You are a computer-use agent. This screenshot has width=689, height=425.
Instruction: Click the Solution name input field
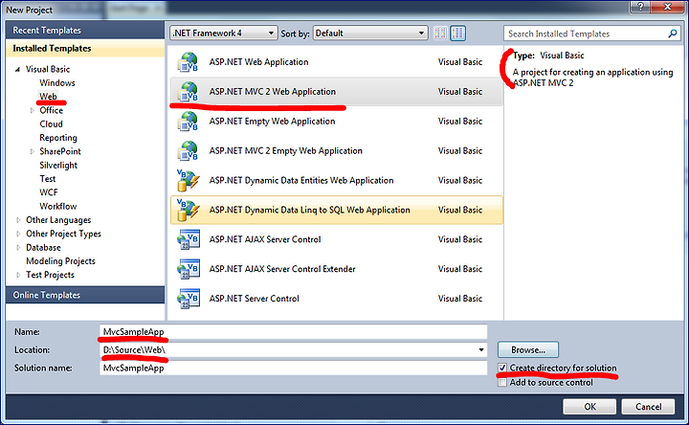coord(294,368)
